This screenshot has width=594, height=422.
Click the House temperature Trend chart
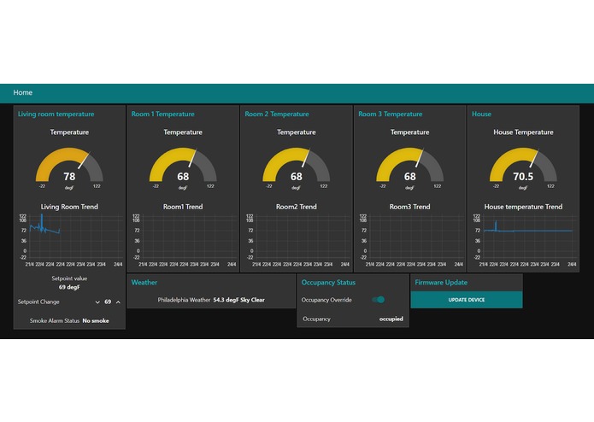coord(525,240)
